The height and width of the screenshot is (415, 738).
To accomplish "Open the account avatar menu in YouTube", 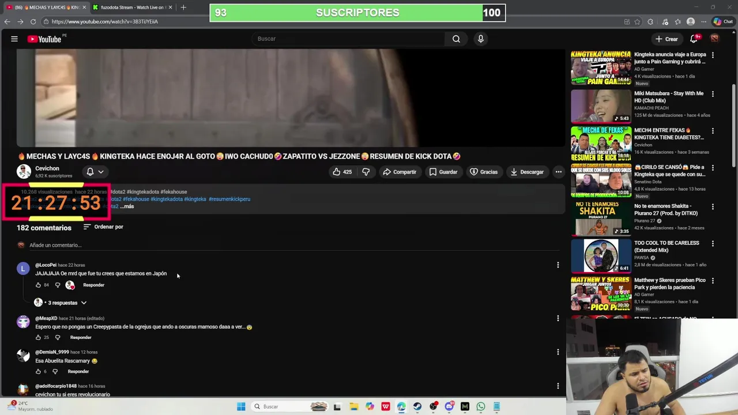I will pyautogui.click(x=714, y=39).
